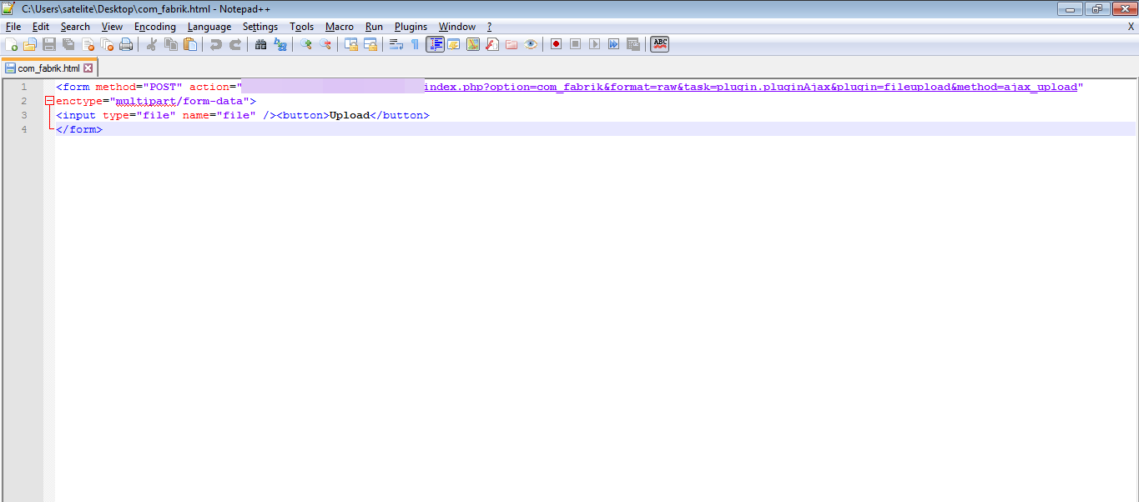Viewport: 1139px width, 502px height.
Task: Undo the last edit
Action: [x=214, y=43]
